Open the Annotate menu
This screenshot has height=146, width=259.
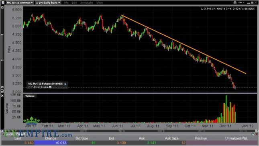coord(87,3)
